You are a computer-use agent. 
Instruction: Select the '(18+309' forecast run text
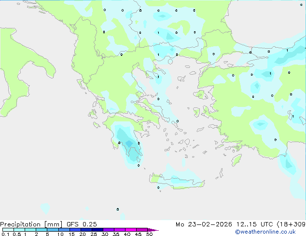pyautogui.click(x=291, y=224)
